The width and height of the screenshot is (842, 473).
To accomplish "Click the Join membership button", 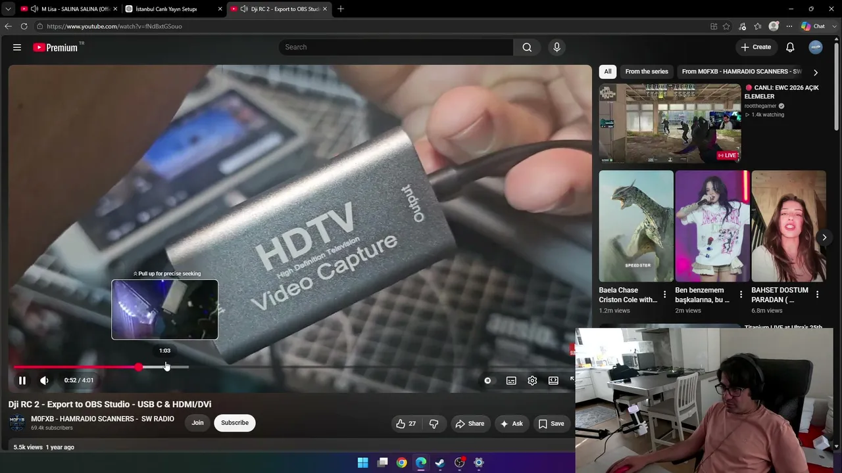I will pos(197,423).
